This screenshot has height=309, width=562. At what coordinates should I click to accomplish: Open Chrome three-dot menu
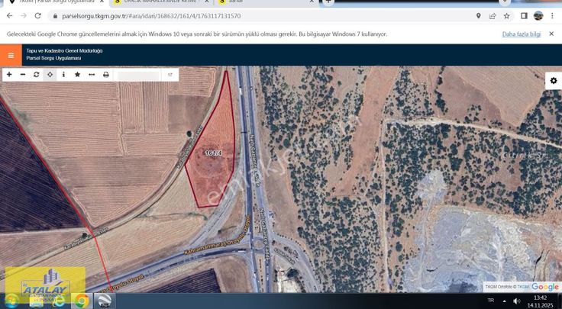tap(553, 15)
